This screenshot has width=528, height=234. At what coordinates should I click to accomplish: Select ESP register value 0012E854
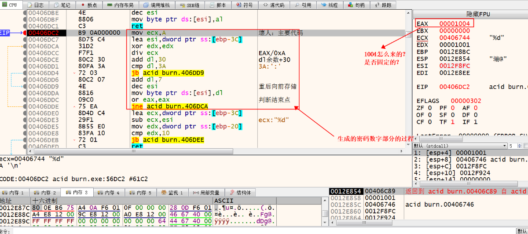point(455,59)
